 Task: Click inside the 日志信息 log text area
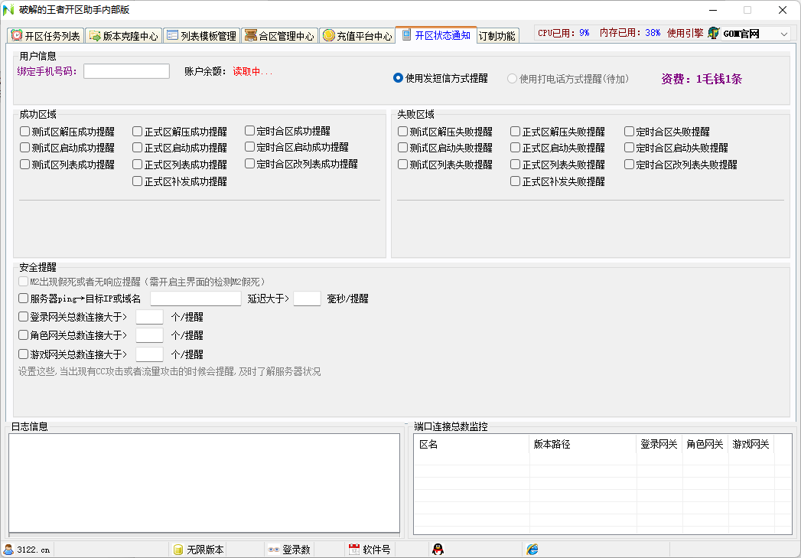tap(204, 482)
